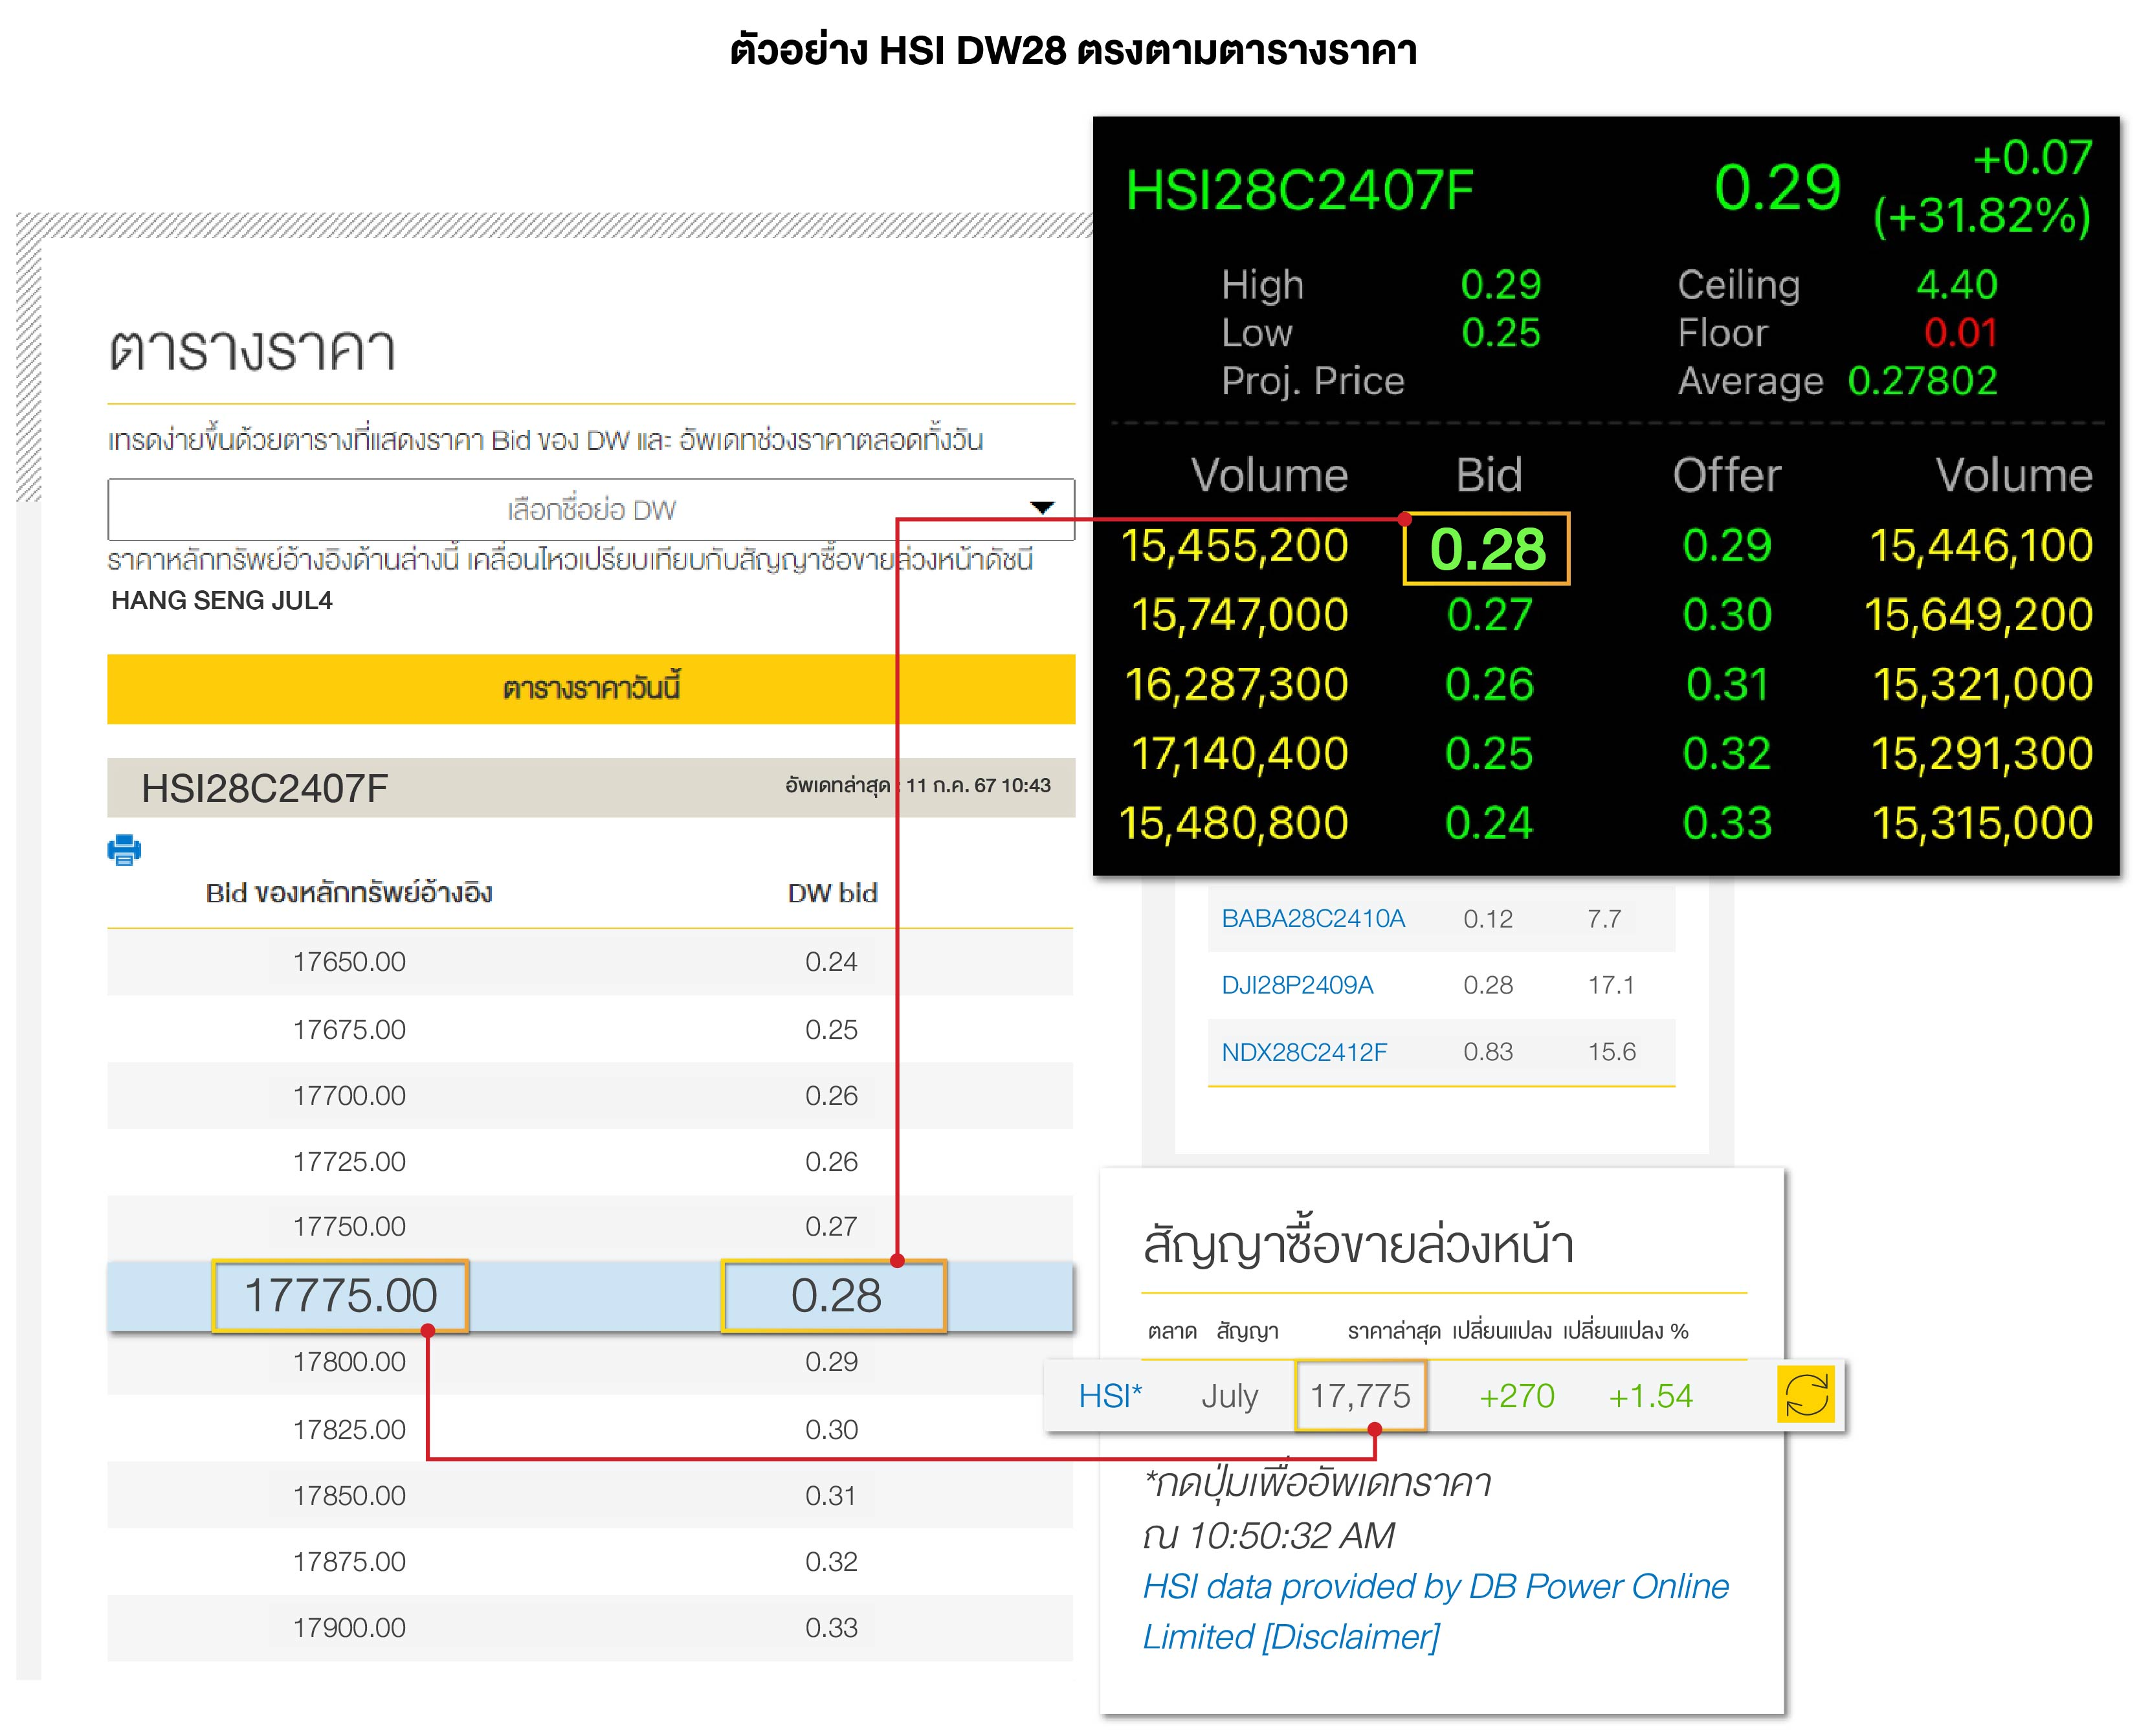Click bid volume 15,455,200

tap(1234, 546)
